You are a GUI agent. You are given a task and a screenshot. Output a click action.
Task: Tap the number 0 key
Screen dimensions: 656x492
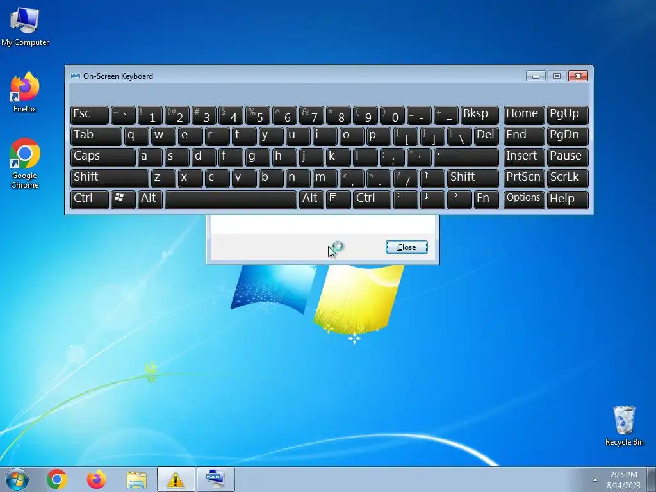[x=392, y=115]
